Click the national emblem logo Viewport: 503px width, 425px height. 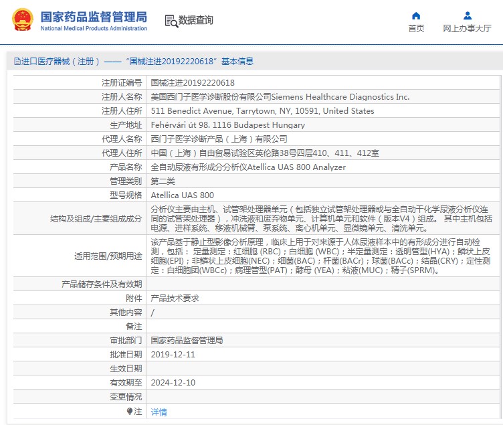[x=23, y=19]
